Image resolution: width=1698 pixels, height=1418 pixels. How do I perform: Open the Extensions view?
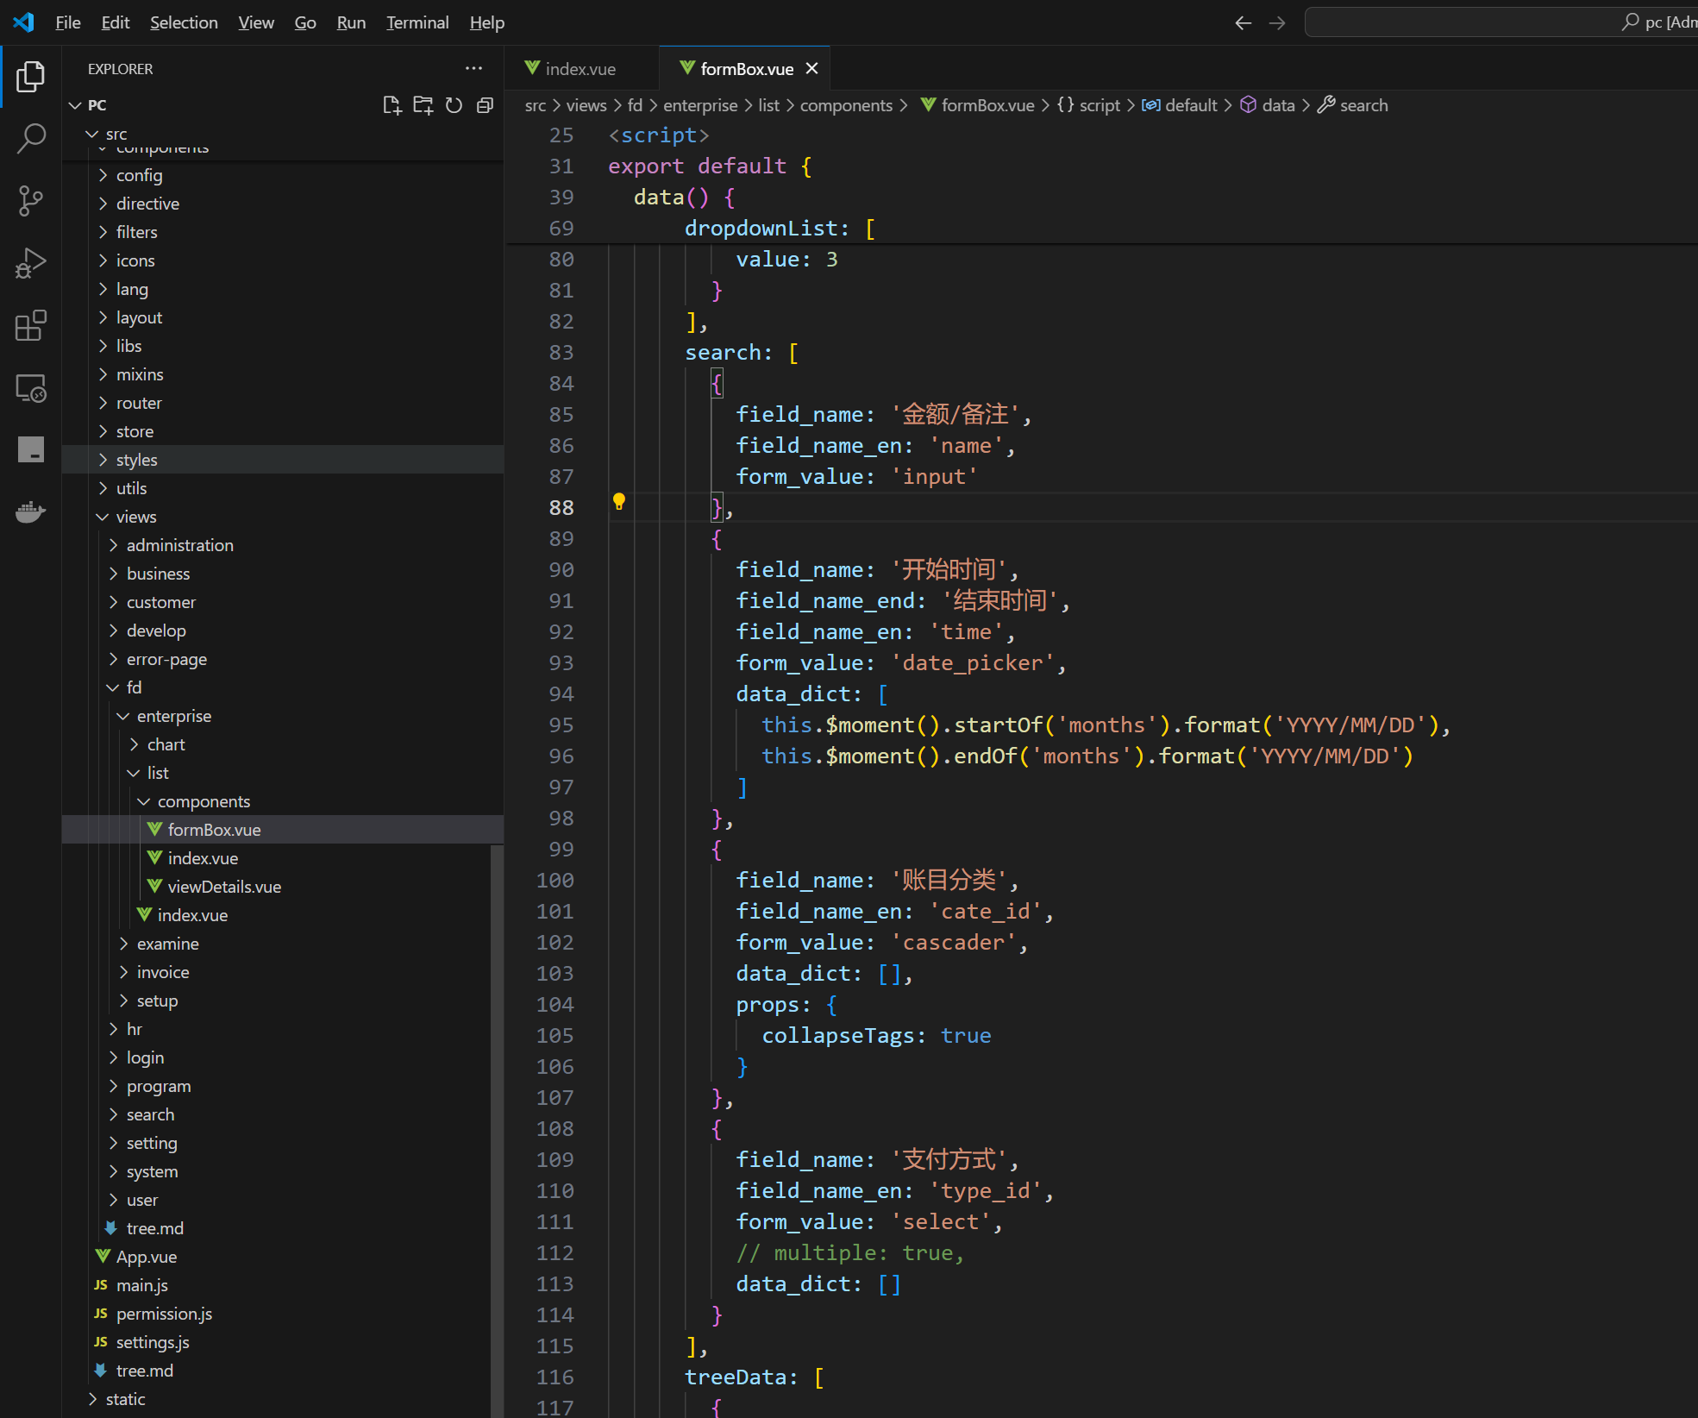(x=30, y=325)
